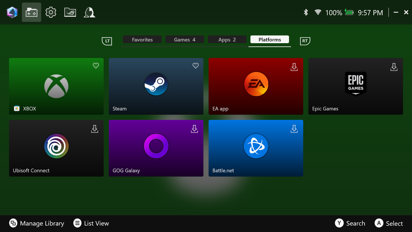Toggle favorite heart on Steam tile
The width and height of the screenshot is (412, 232).
pos(196,66)
